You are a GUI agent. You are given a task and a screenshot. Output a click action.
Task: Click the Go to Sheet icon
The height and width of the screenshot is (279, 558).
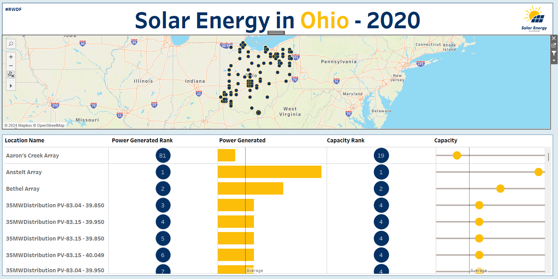tap(554, 46)
